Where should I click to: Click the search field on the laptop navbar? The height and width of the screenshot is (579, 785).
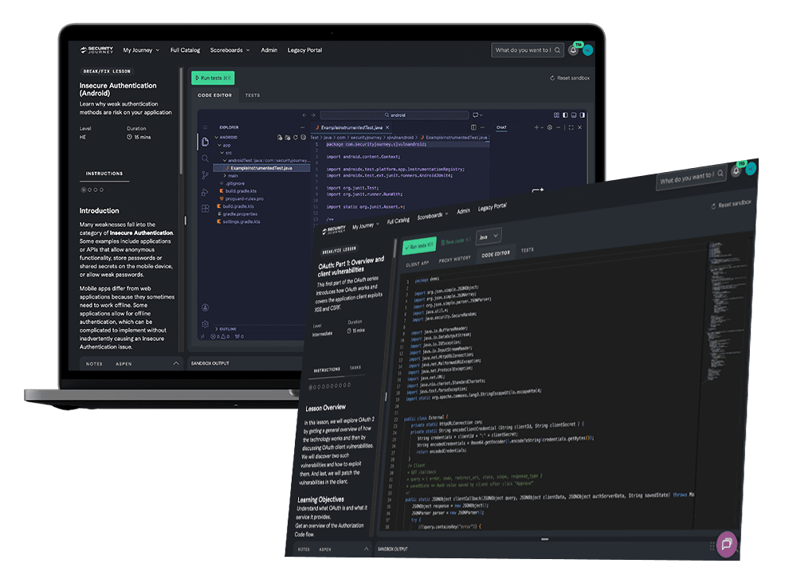coord(522,50)
